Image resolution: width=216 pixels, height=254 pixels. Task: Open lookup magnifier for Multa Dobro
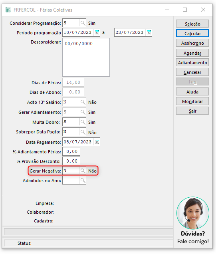[83, 122]
